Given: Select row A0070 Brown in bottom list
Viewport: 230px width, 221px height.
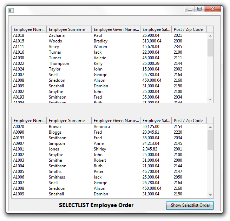Looking at the screenshot, I should [x=109, y=127].
